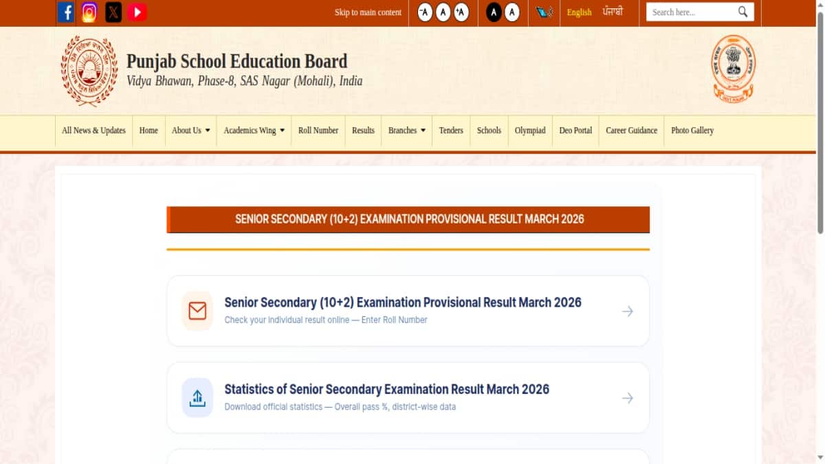The height and width of the screenshot is (464, 825).
Task: Open the Deo Portal menu item
Action: tap(575, 131)
